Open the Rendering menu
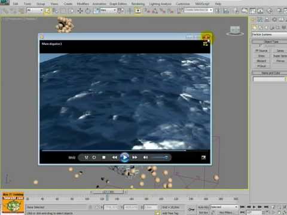 point(138,4)
